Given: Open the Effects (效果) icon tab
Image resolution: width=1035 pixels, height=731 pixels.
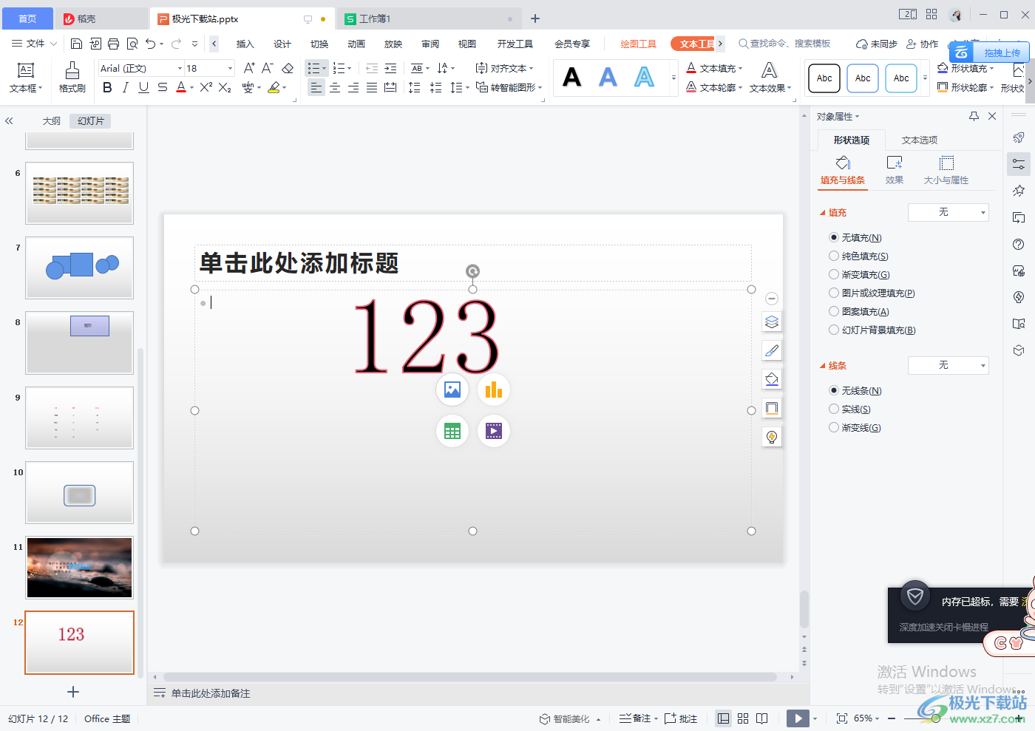Looking at the screenshot, I should point(895,170).
